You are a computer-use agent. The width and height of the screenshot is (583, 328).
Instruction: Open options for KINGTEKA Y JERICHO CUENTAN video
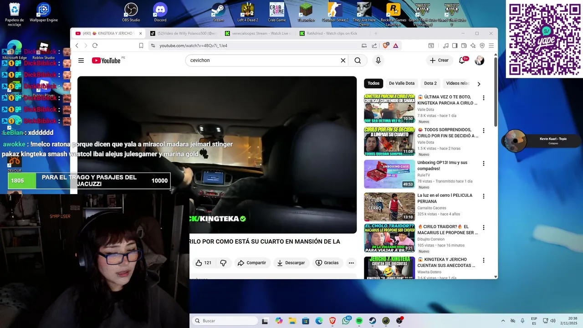click(484, 260)
